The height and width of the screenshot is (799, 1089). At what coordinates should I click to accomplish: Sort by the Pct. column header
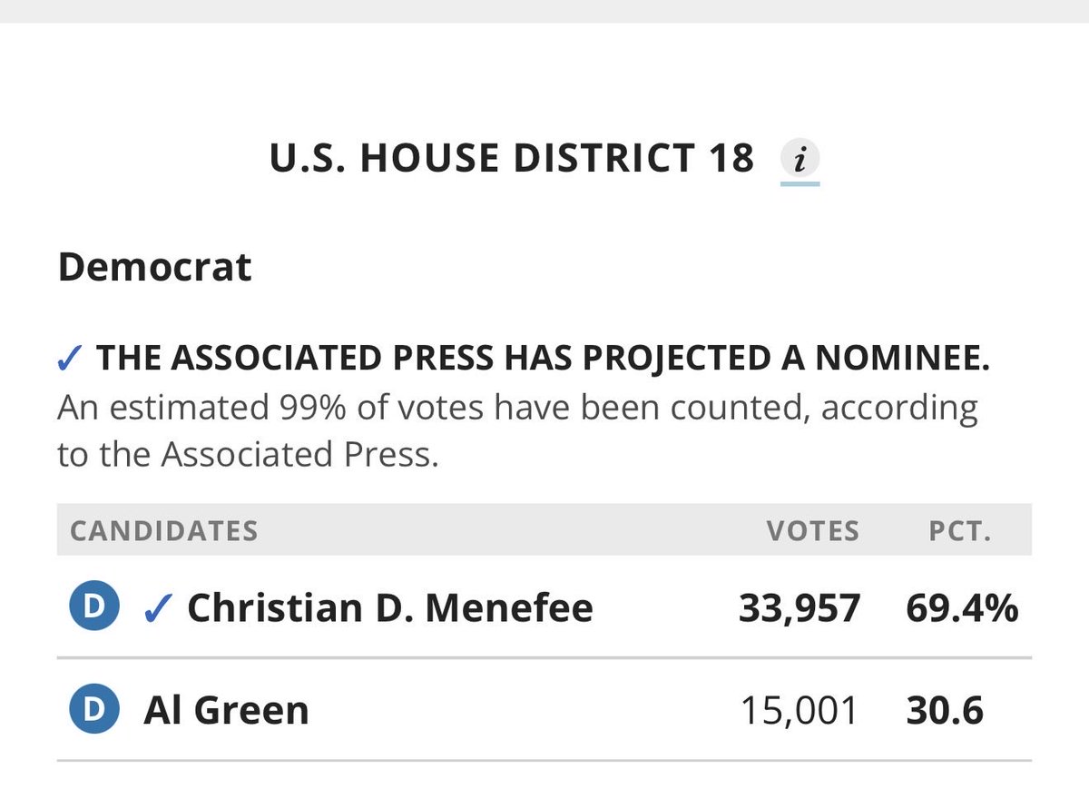coord(960,530)
